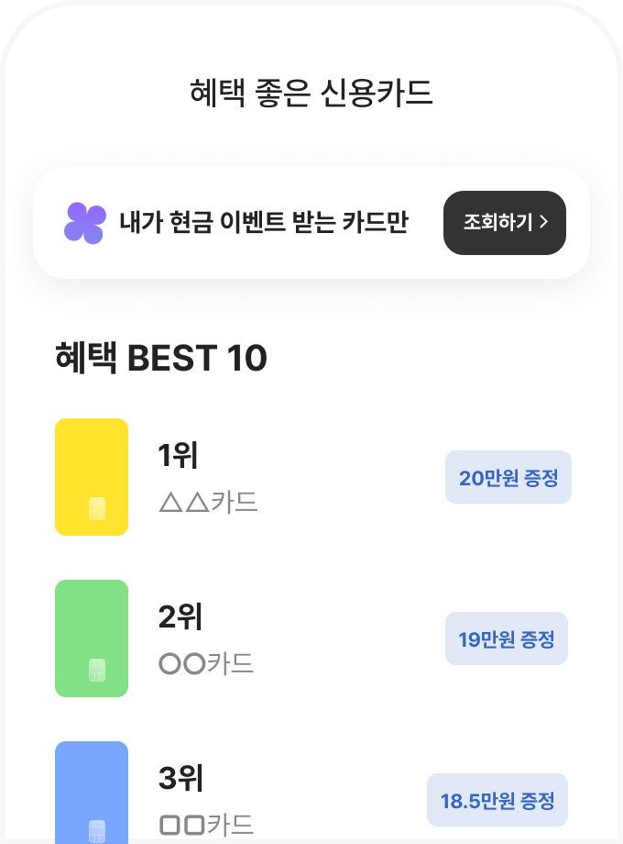Image resolution: width=623 pixels, height=844 pixels.
Task: Open the yellow 1위 card thumbnail
Action: click(x=92, y=476)
